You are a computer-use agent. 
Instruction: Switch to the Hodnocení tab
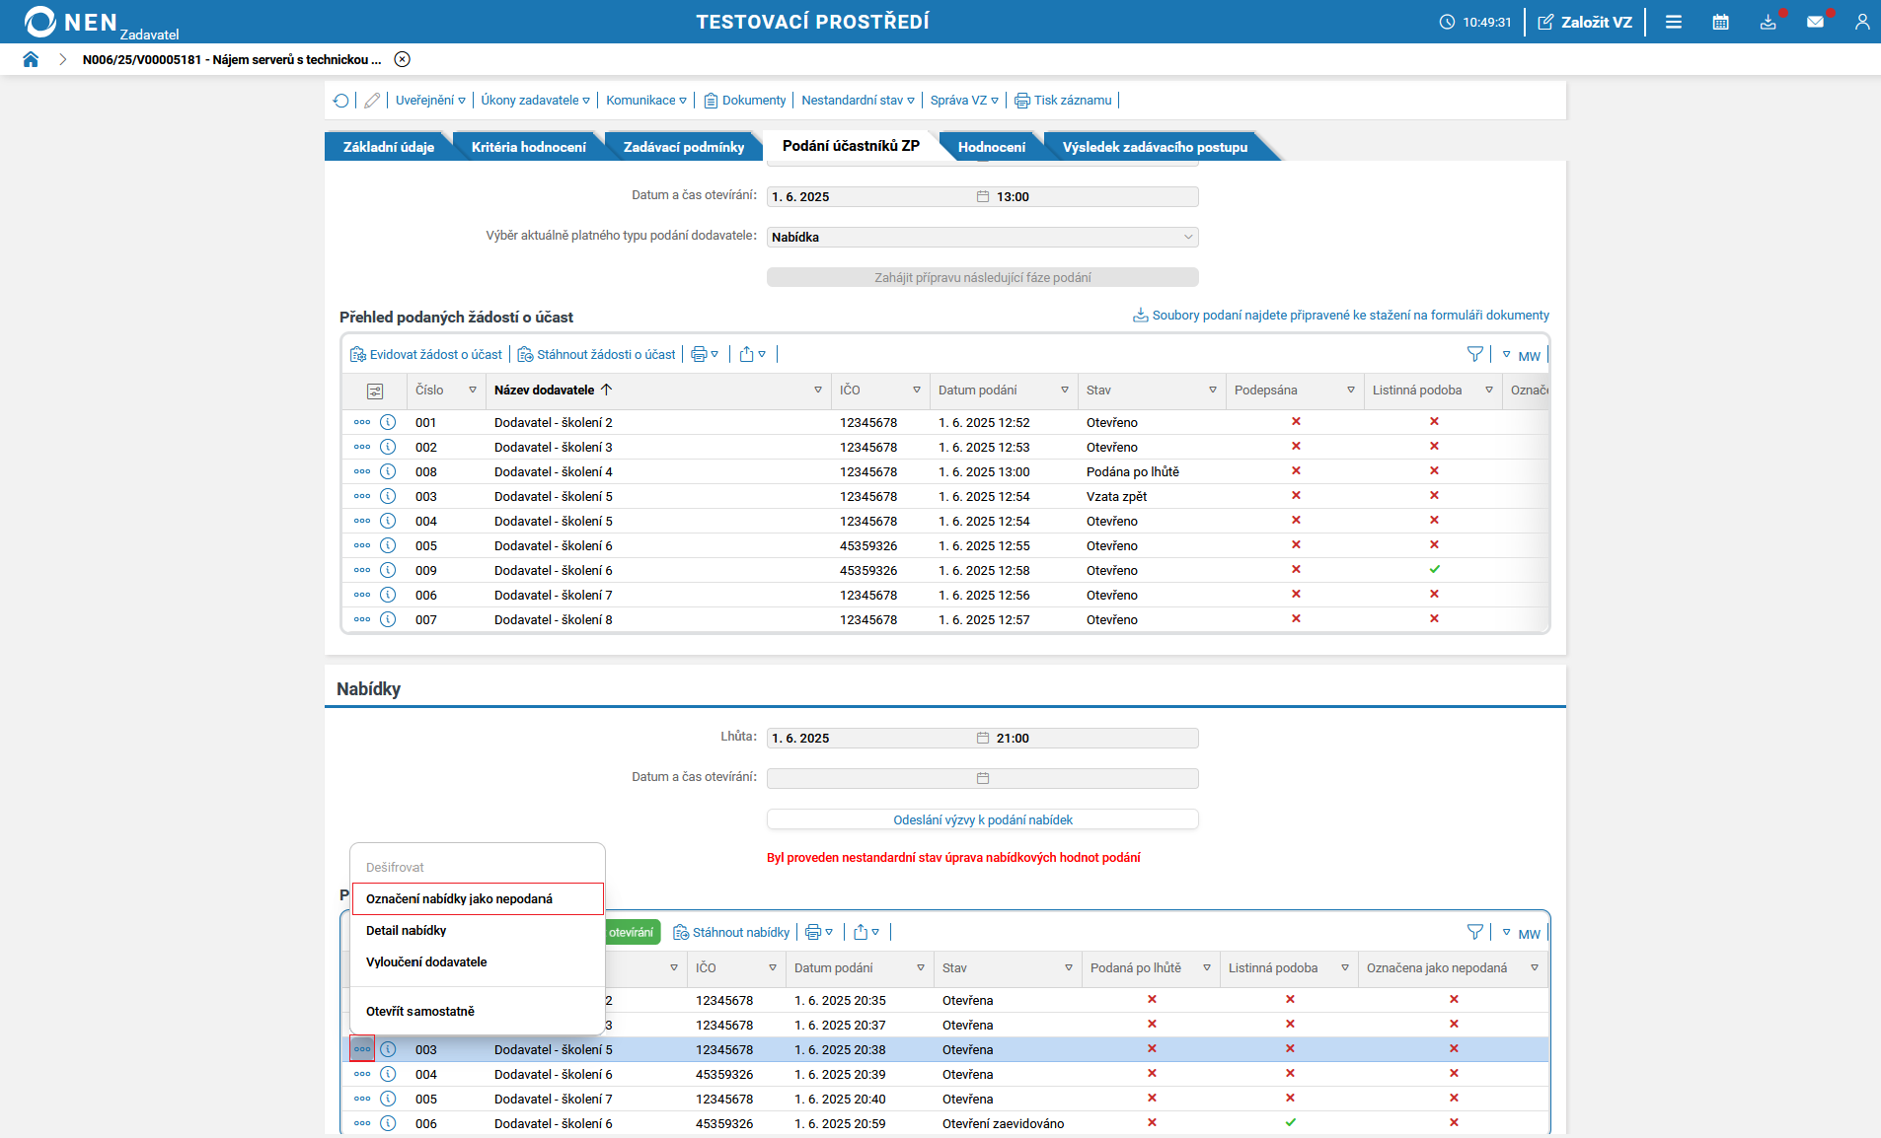click(x=991, y=147)
